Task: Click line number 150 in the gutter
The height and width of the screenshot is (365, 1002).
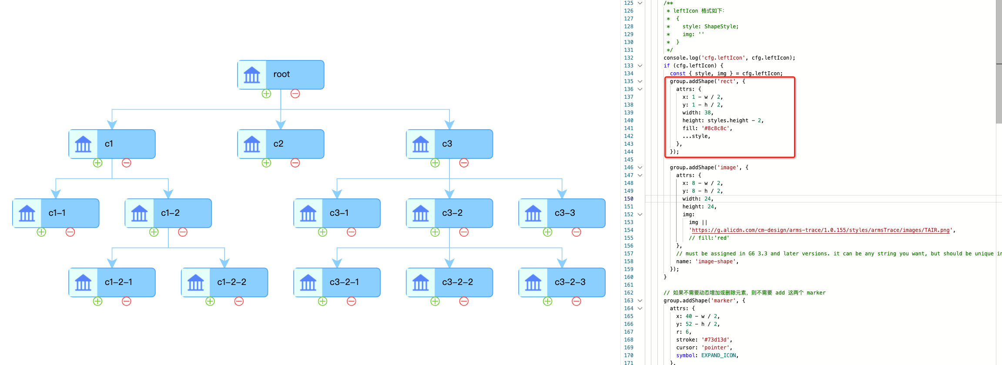Action: (629, 199)
